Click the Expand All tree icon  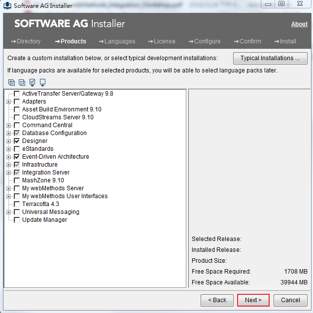pyautogui.click(x=11, y=82)
